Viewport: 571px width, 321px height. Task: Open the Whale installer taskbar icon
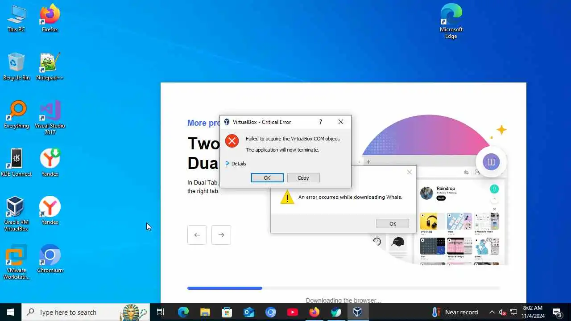coord(336,312)
